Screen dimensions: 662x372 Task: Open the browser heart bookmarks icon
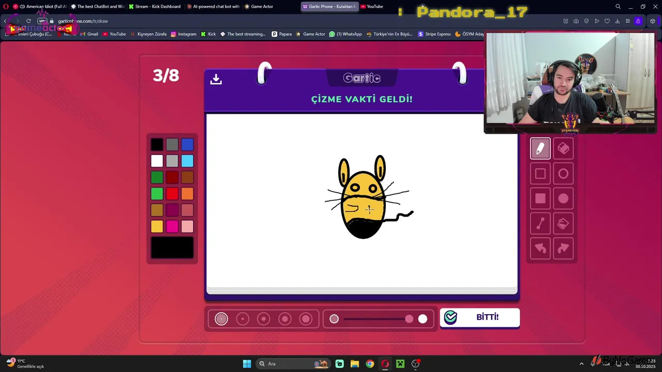pos(607,21)
